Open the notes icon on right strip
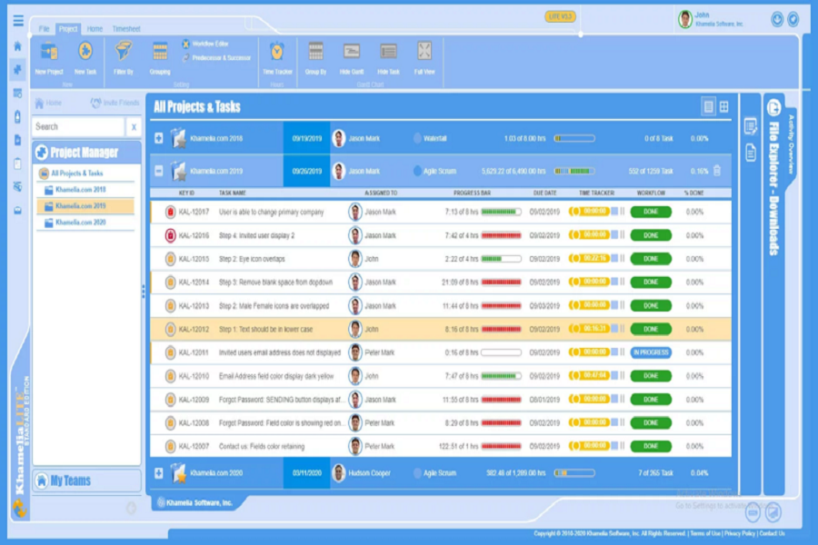Image resolution: width=818 pixels, height=545 pixels. pyautogui.click(x=751, y=126)
